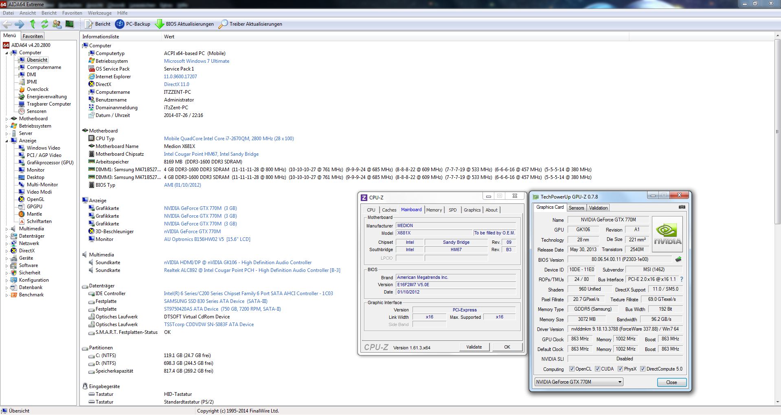Screen dimensions: 781x415
Task: Open the Microsoft Windows 7 Ultimate link
Action: click(197, 61)
